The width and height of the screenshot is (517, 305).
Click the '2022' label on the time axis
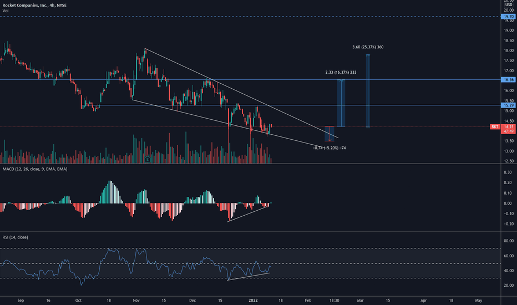[253, 301]
